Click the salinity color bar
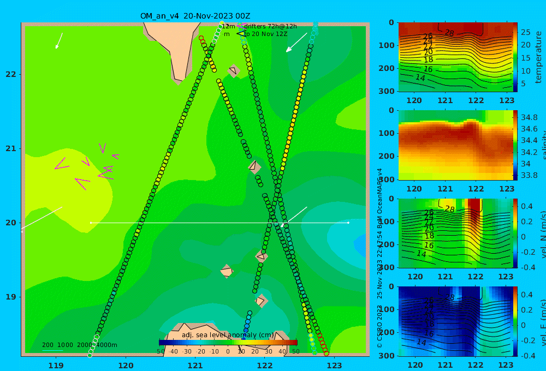546x371 pixels. click(x=515, y=145)
